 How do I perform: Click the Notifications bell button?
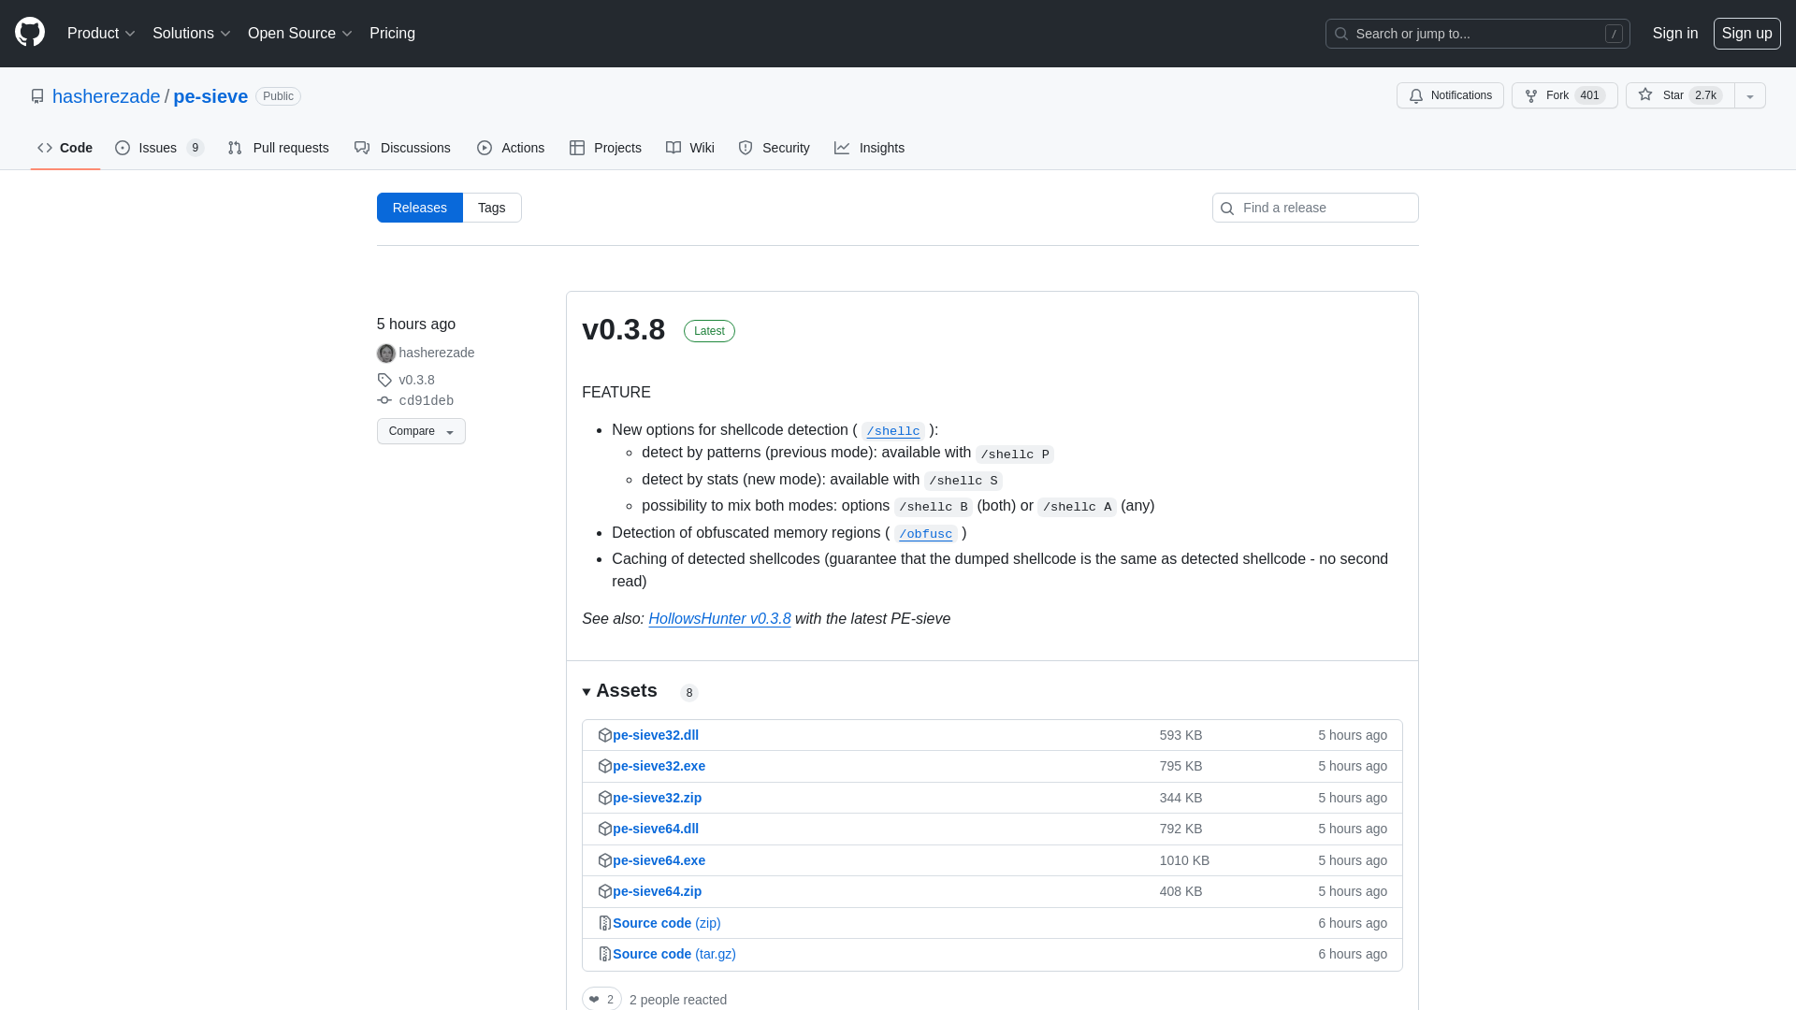1450,95
